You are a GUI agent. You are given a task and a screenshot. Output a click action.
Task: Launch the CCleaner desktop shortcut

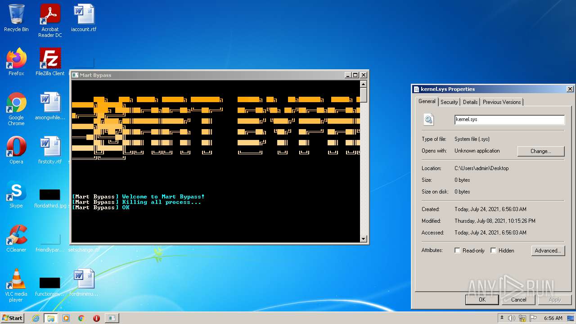tap(16, 238)
